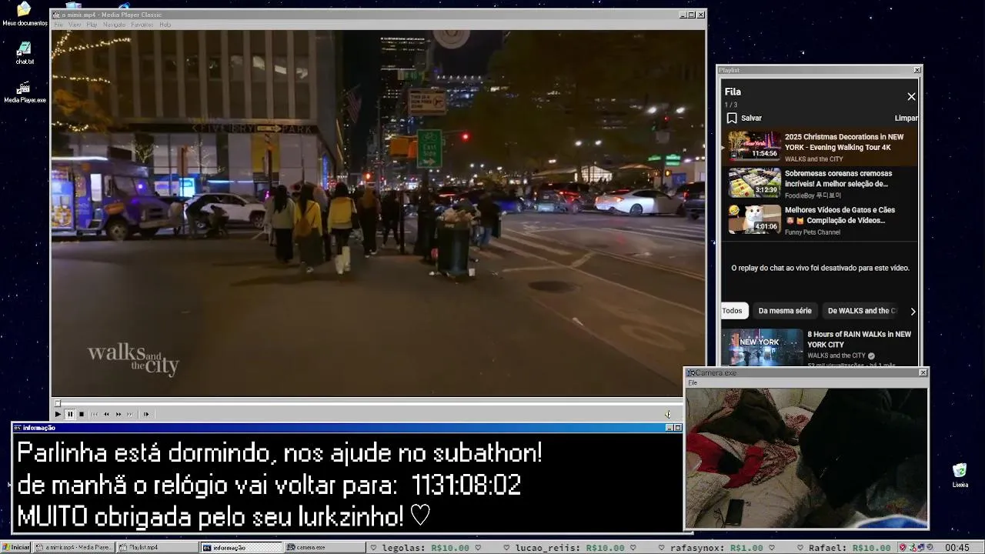The width and height of the screenshot is (985, 554).
Task: Open File menu in Camera.exe window
Action: click(693, 382)
